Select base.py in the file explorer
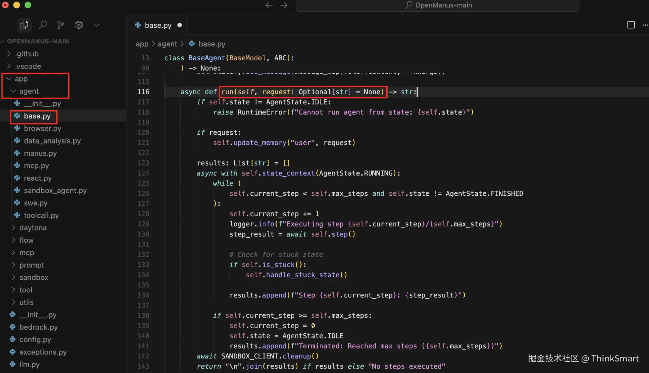 [37, 116]
